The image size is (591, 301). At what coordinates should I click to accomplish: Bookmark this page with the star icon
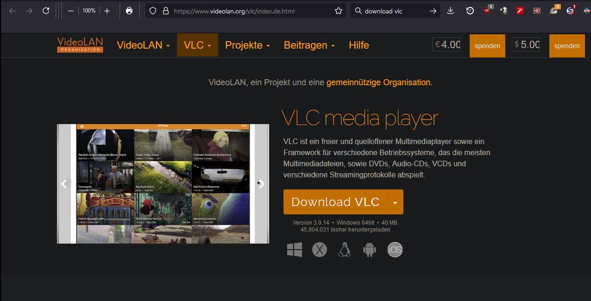coord(338,11)
